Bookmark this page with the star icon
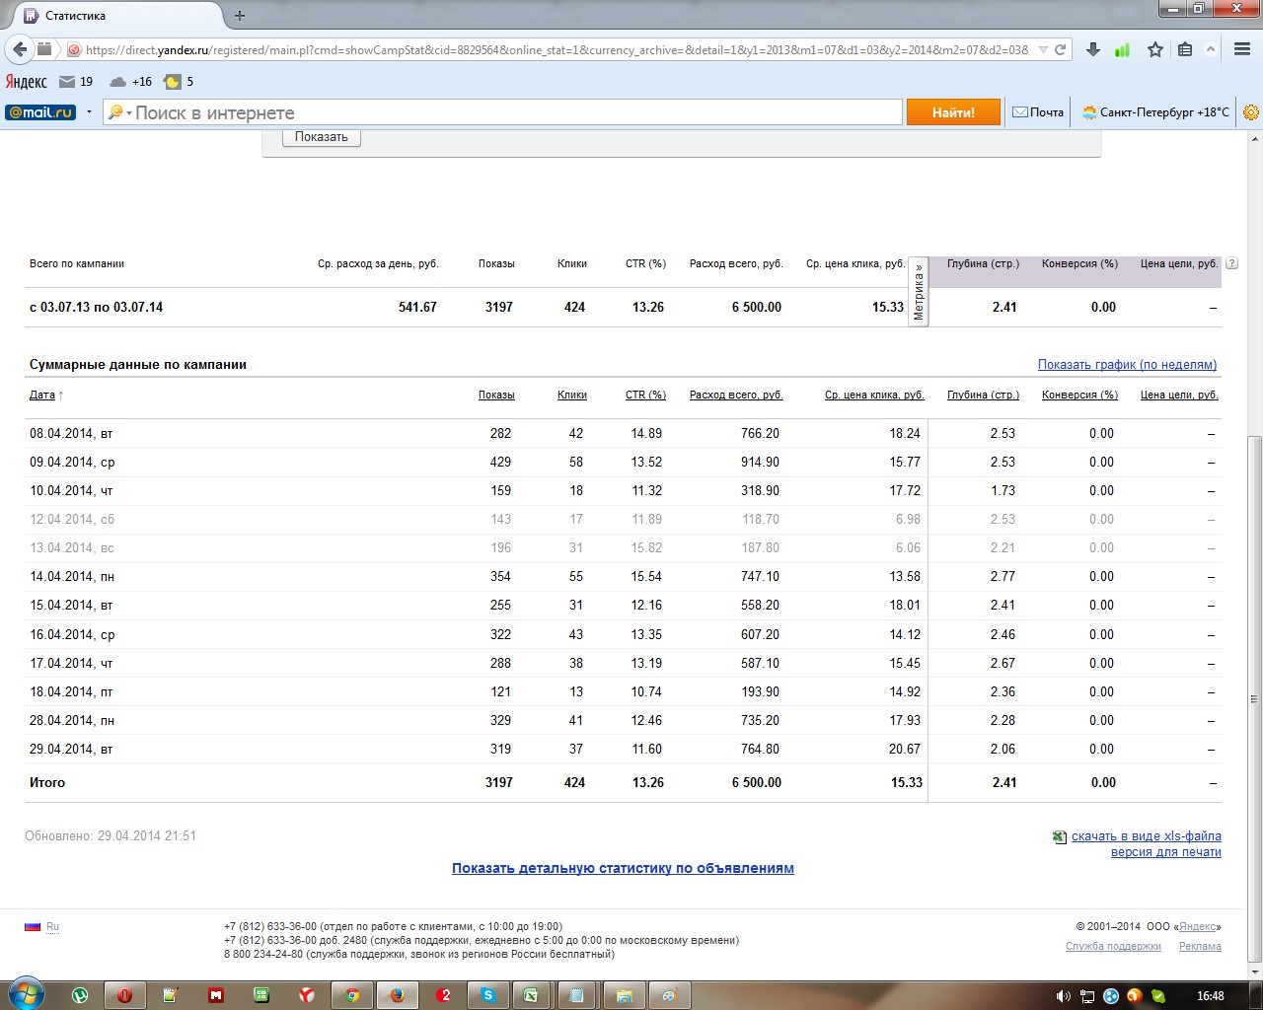Viewport: 1263px width, 1010px height. [1155, 49]
